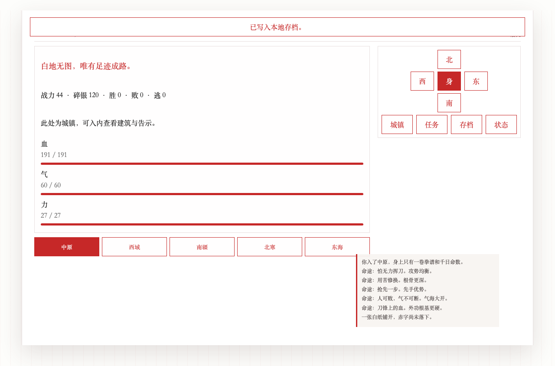Dismiss the 已写入本地存档 save notification banner
Image resolution: width=555 pixels, height=366 pixels.
coord(277,27)
